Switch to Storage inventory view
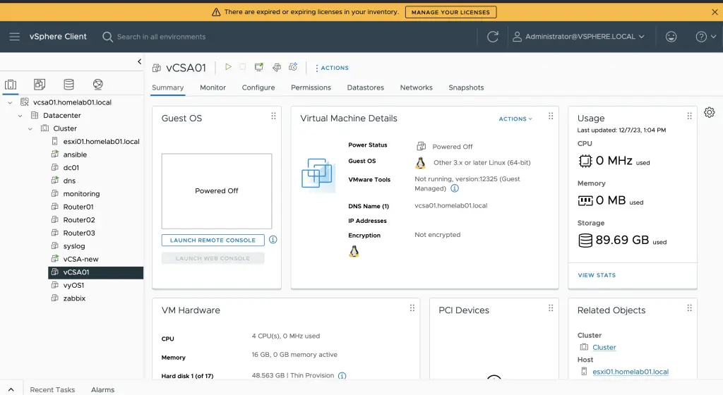 pos(68,84)
